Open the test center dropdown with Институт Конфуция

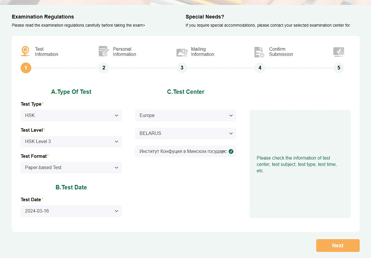186,152
